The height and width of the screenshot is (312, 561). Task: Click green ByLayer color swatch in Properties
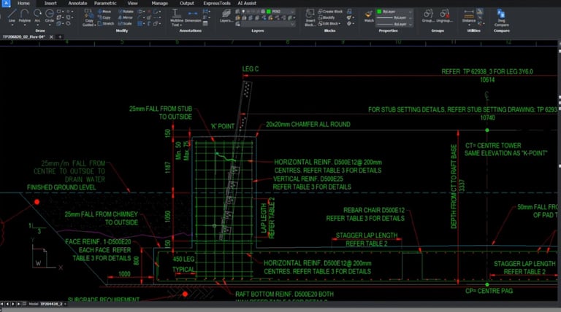(379, 12)
